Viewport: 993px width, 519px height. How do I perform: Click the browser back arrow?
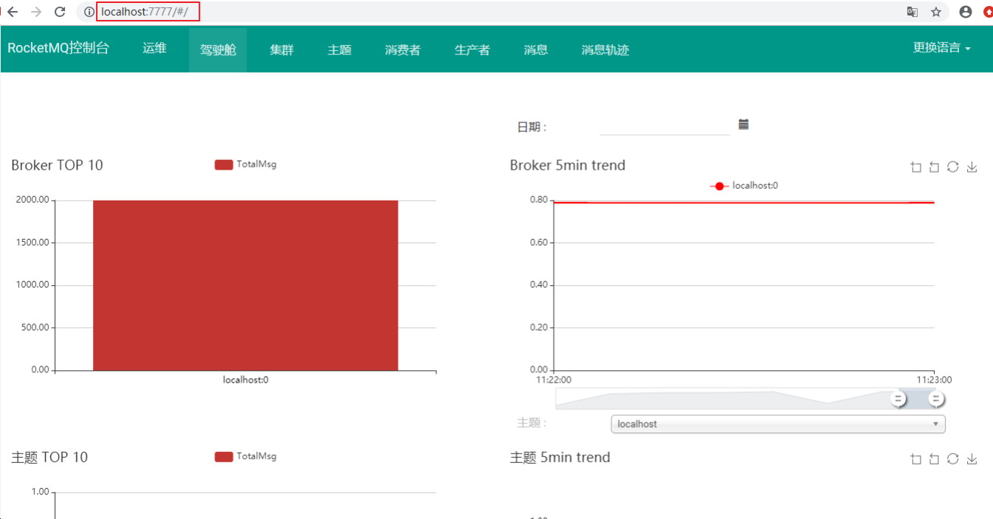click(x=13, y=12)
